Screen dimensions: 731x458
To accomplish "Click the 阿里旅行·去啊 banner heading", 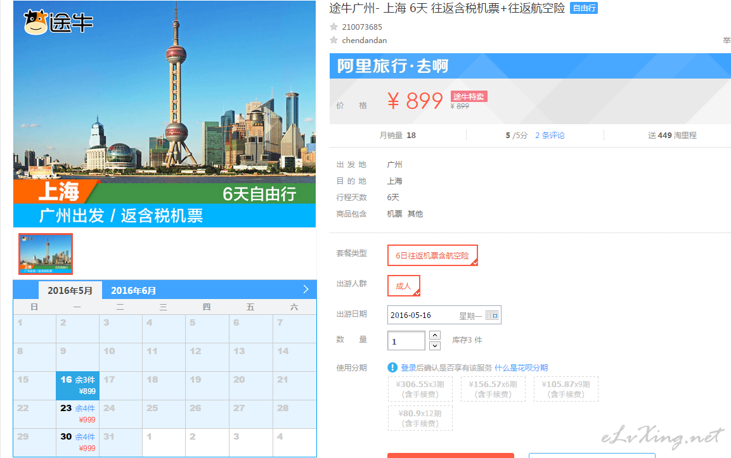I will pyautogui.click(x=392, y=66).
